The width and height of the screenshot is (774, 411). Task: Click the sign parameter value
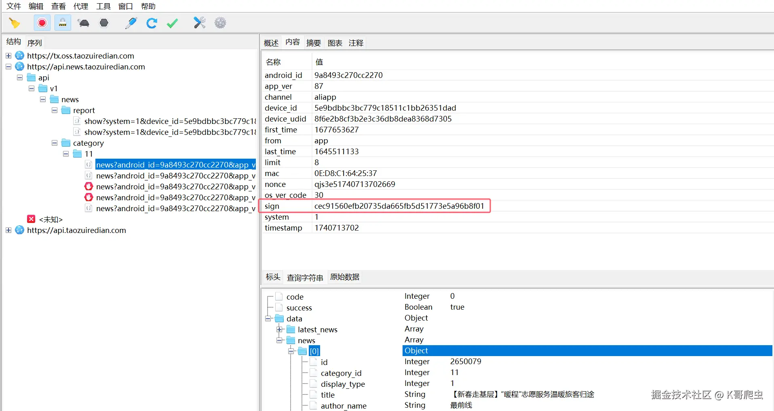399,206
